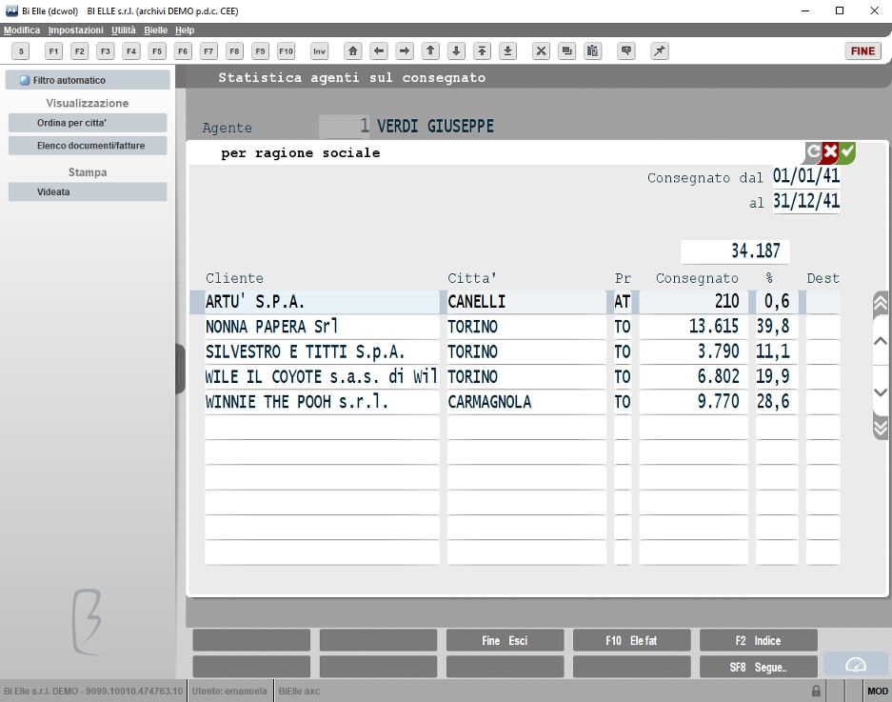Image resolution: width=892 pixels, height=702 pixels.
Task: Click the Videata print button
Action: pyautogui.click(x=88, y=191)
